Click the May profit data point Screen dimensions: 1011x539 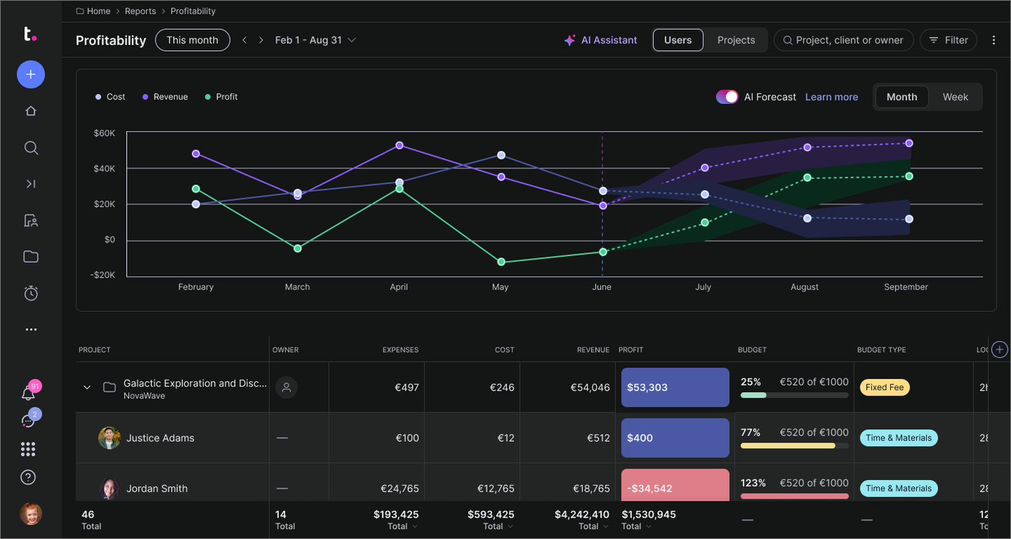point(501,262)
